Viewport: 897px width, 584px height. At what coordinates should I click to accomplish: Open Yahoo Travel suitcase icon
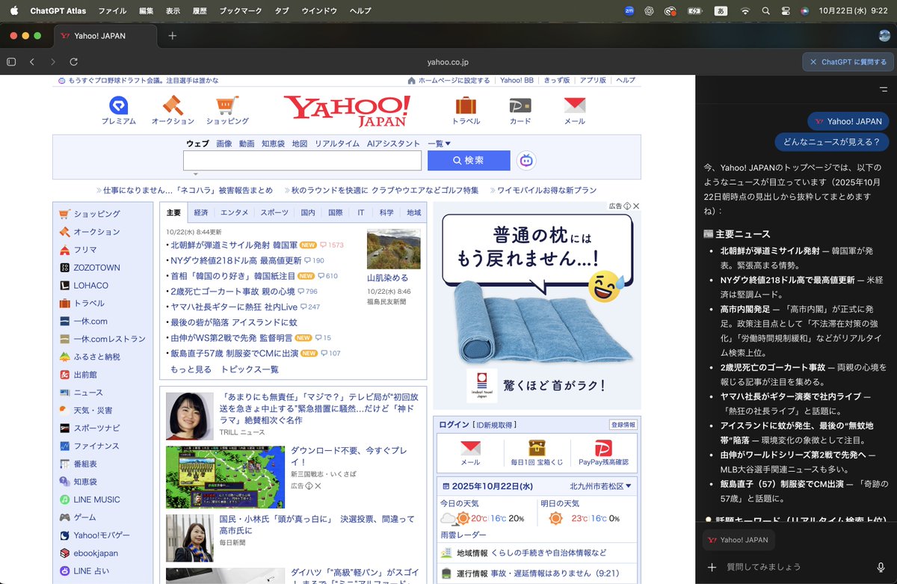click(x=466, y=105)
